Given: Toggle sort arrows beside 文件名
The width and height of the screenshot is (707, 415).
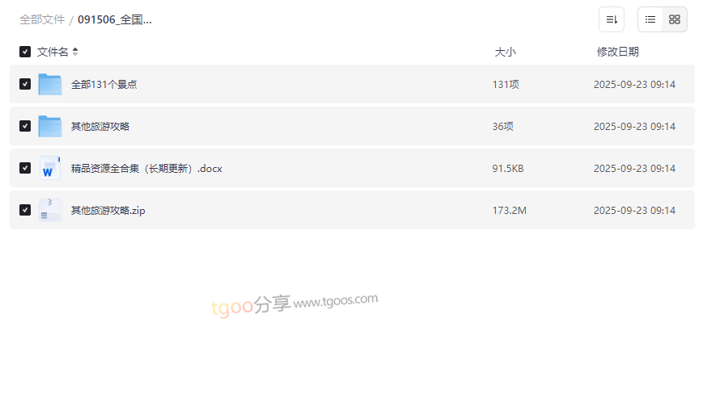Looking at the screenshot, I should (75, 52).
